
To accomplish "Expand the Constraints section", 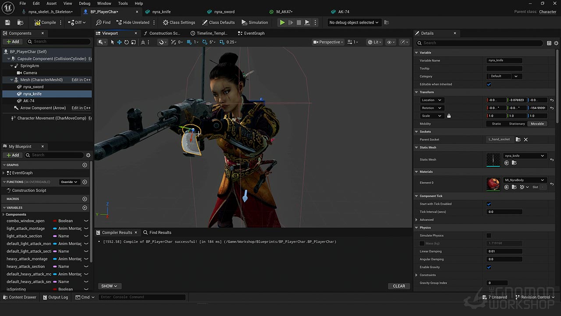I will pyautogui.click(x=417, y=275).
